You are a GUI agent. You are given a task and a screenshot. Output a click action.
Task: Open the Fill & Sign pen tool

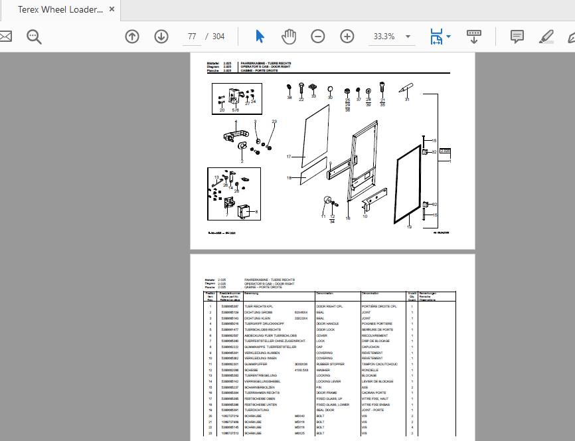click(571, 37)
